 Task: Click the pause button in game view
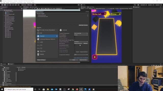[x=95, y=57]
